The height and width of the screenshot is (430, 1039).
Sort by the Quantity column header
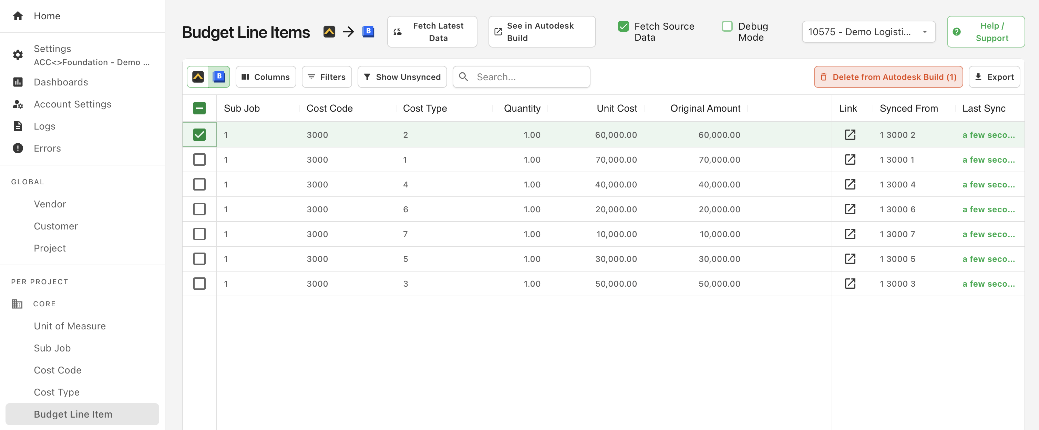(x=522, y=108)
